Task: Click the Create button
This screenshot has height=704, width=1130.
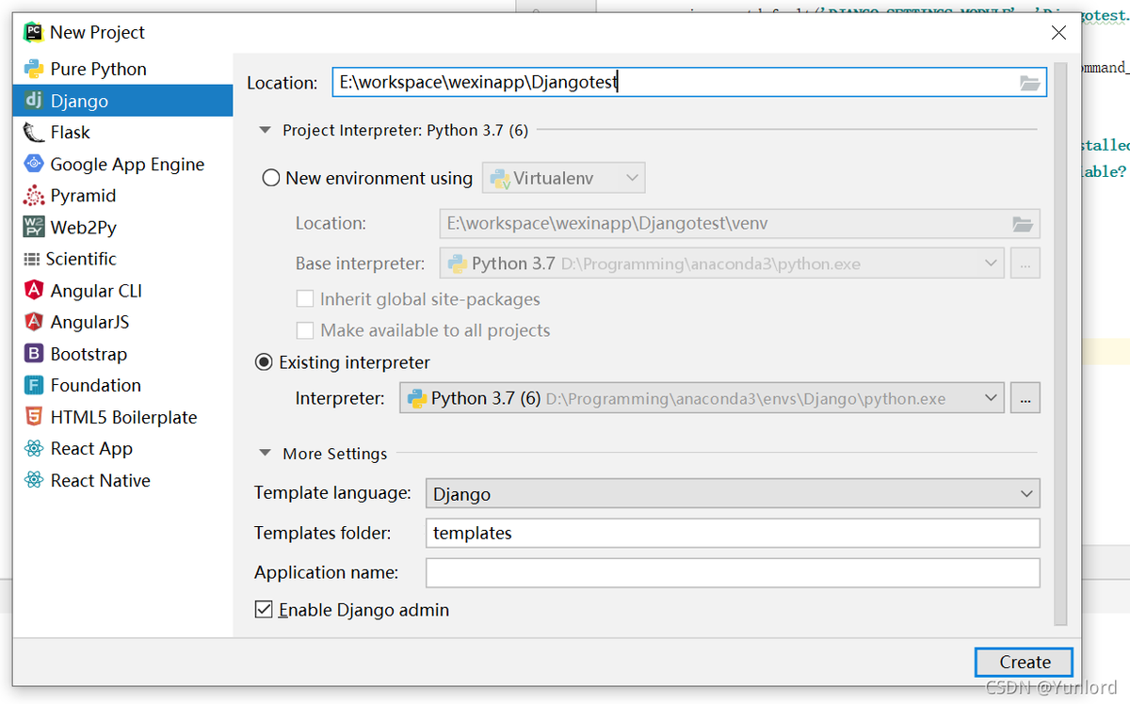Action: click(x=1024, y=662)
